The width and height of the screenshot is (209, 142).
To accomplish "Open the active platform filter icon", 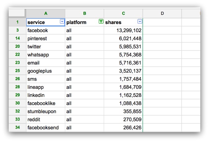I will [x=101, y=21].
